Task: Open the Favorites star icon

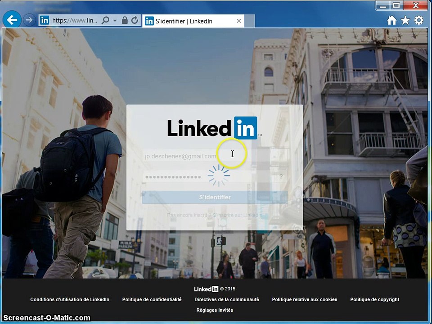Action: click(x=405, y=20)
